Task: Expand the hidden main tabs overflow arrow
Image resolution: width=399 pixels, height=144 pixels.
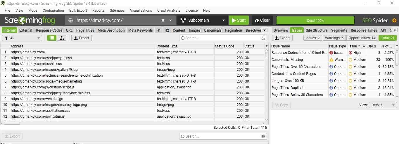Action: pyautogui.click(x=264, y=30)
